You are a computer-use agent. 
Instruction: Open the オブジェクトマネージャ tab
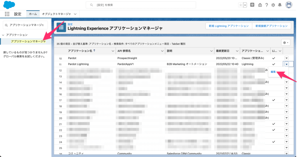coord(56,14)
